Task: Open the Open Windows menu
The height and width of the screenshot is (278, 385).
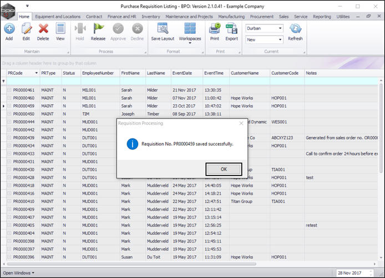Action: (x=18, y=273)
